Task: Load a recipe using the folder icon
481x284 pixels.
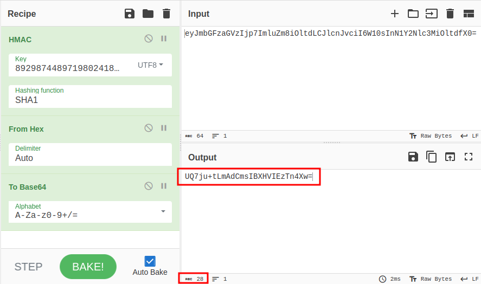Action: 148,14
